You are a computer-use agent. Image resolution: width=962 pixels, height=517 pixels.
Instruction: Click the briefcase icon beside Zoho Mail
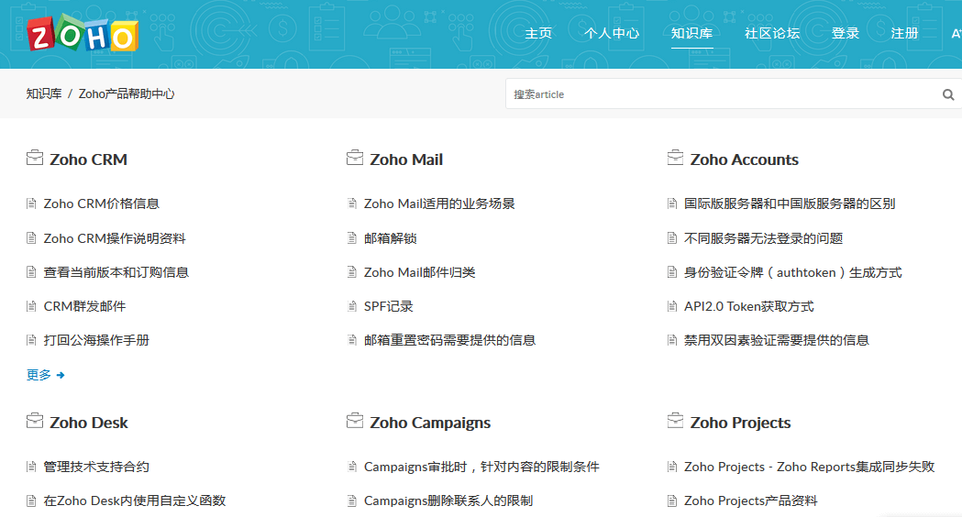355,159
